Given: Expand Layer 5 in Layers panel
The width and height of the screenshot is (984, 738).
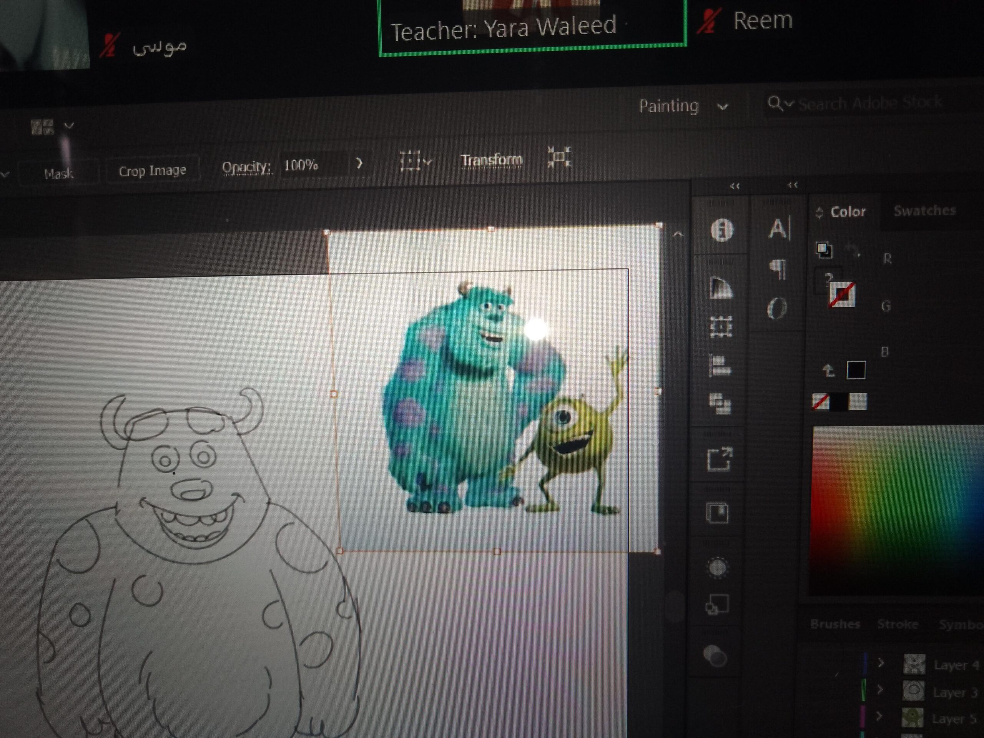Looking at the screenshot, I should click(x=879, y=716).
